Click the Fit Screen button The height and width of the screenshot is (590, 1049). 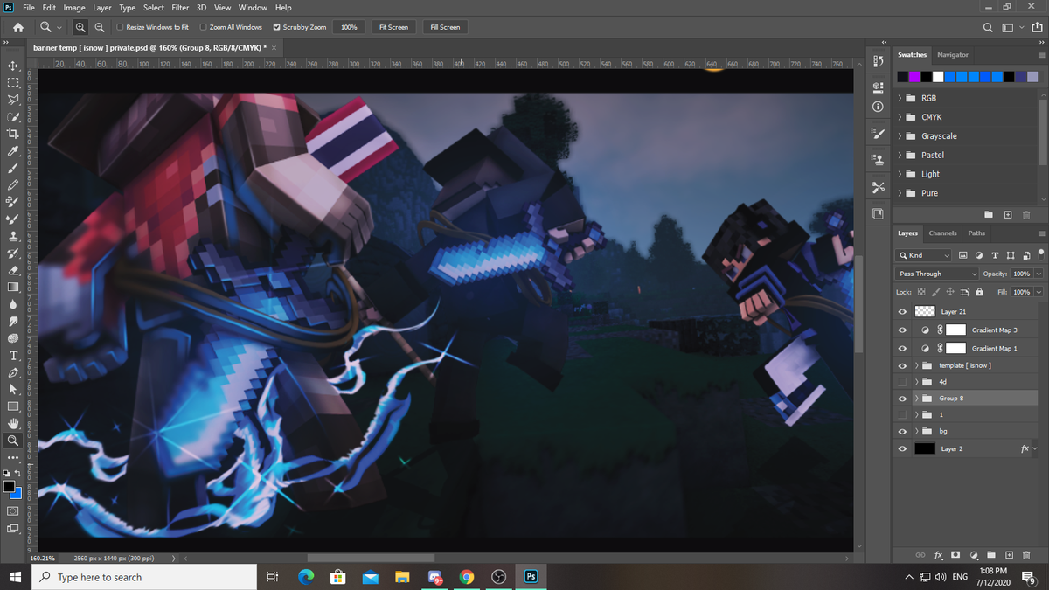pyautogui.click(x=393, y=27)
